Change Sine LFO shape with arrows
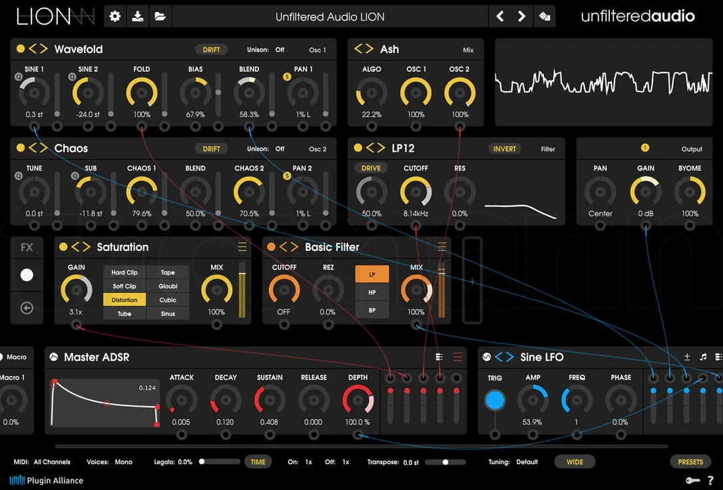723x490 pixels. [505, 357]
